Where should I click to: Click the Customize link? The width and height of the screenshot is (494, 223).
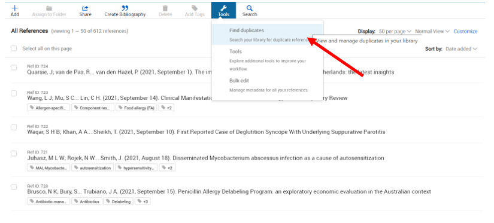coord(465,32)
